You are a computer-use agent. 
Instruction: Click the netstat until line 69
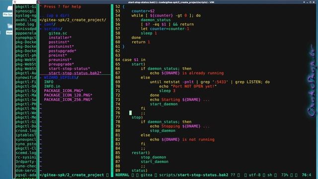click(210, 82)
